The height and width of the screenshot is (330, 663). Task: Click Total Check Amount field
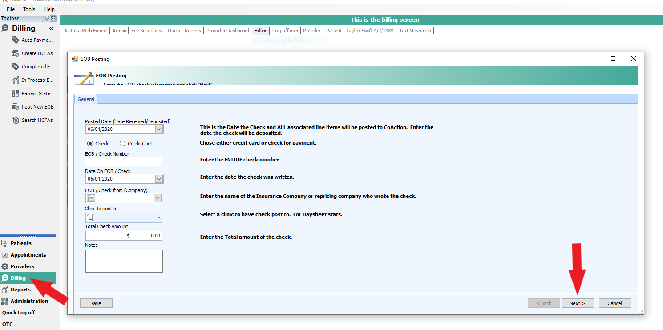[124, 236]
